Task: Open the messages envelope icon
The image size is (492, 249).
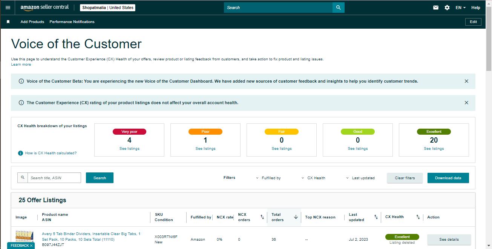Action: click(436, 8)
